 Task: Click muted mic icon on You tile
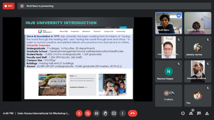208,88
